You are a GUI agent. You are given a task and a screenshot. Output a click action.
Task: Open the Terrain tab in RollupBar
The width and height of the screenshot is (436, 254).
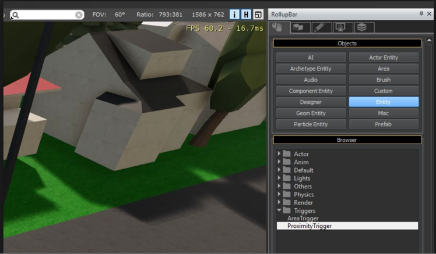pyautogui.click(x=300, y=27)
